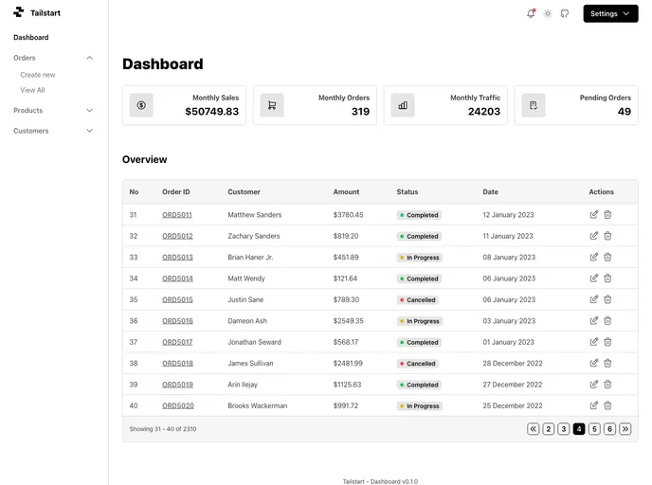Go to pagination page 3

point(564,429)
